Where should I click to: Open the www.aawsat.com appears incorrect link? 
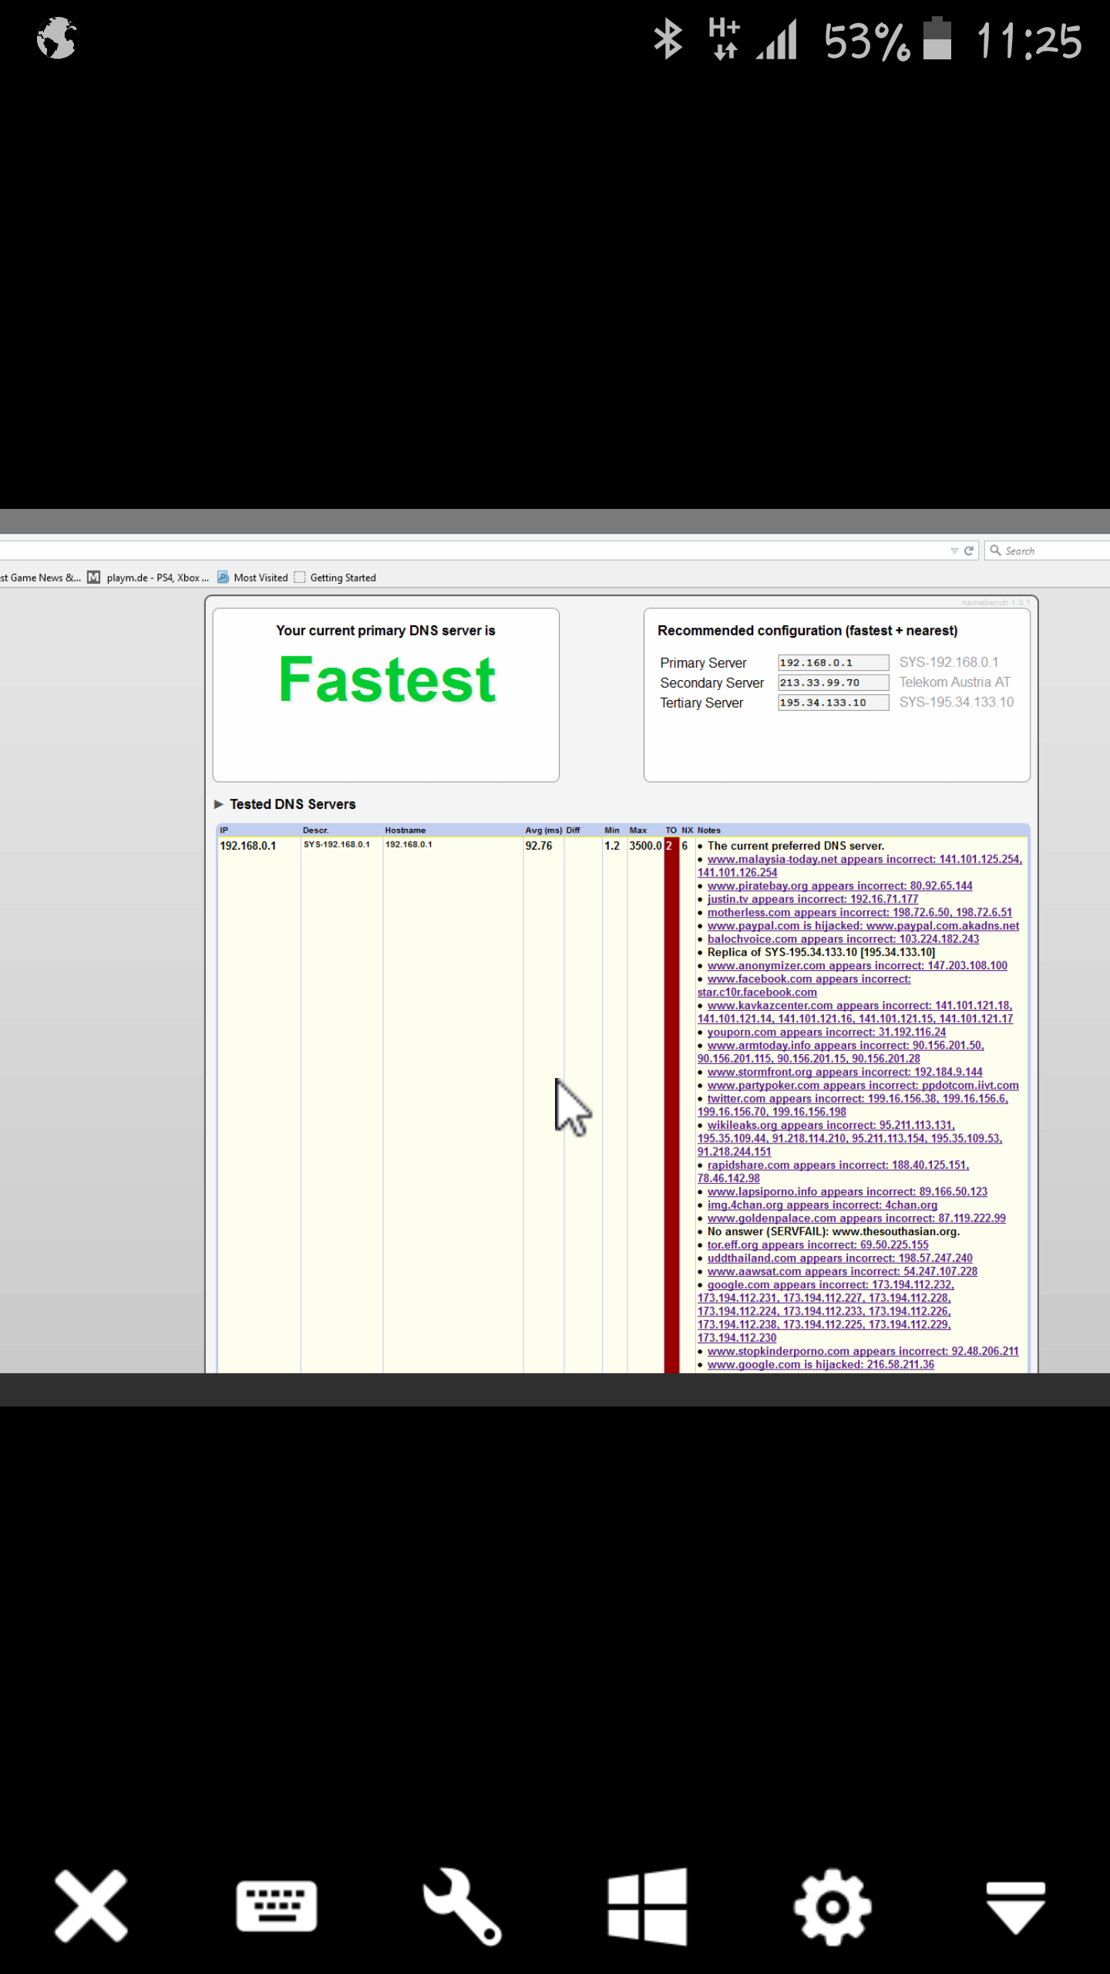click(x=842, y=1272)
